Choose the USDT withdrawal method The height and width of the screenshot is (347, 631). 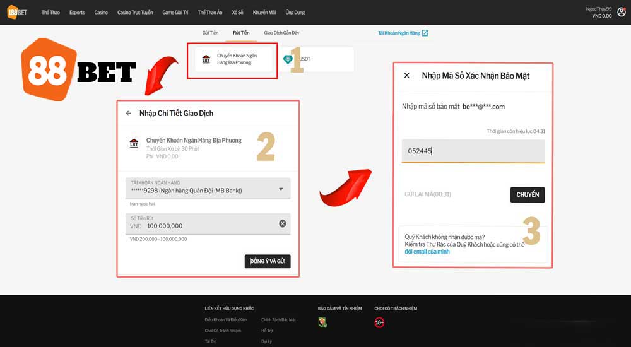tap(316, 59)
